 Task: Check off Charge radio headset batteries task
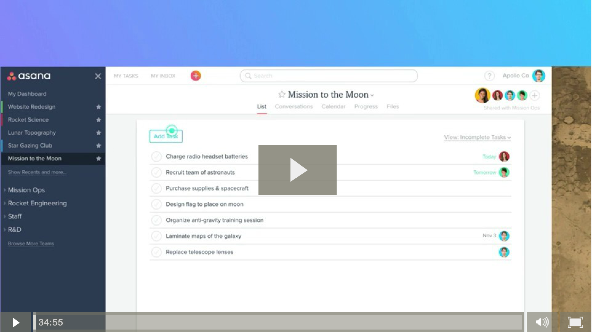[x=156, y=156]
